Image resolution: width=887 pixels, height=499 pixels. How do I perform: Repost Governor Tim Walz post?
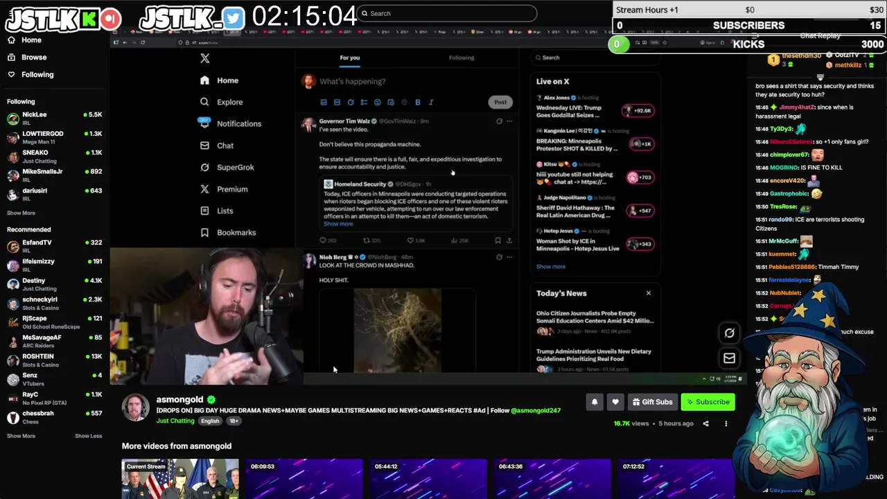[x=371, y=240]
